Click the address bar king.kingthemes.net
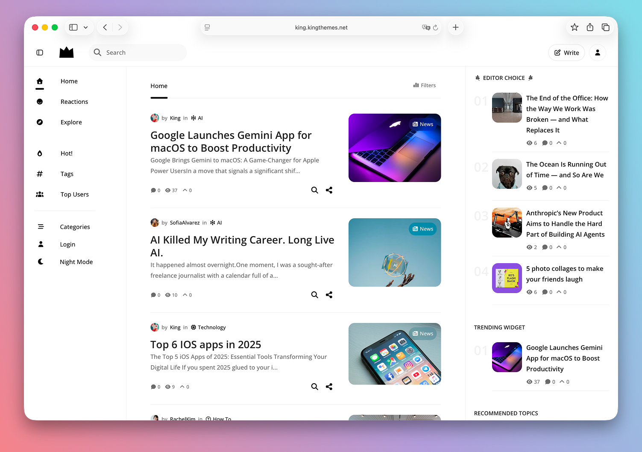Screen dimensions: 642x452 pyautogui.click(x=321, y=27)
